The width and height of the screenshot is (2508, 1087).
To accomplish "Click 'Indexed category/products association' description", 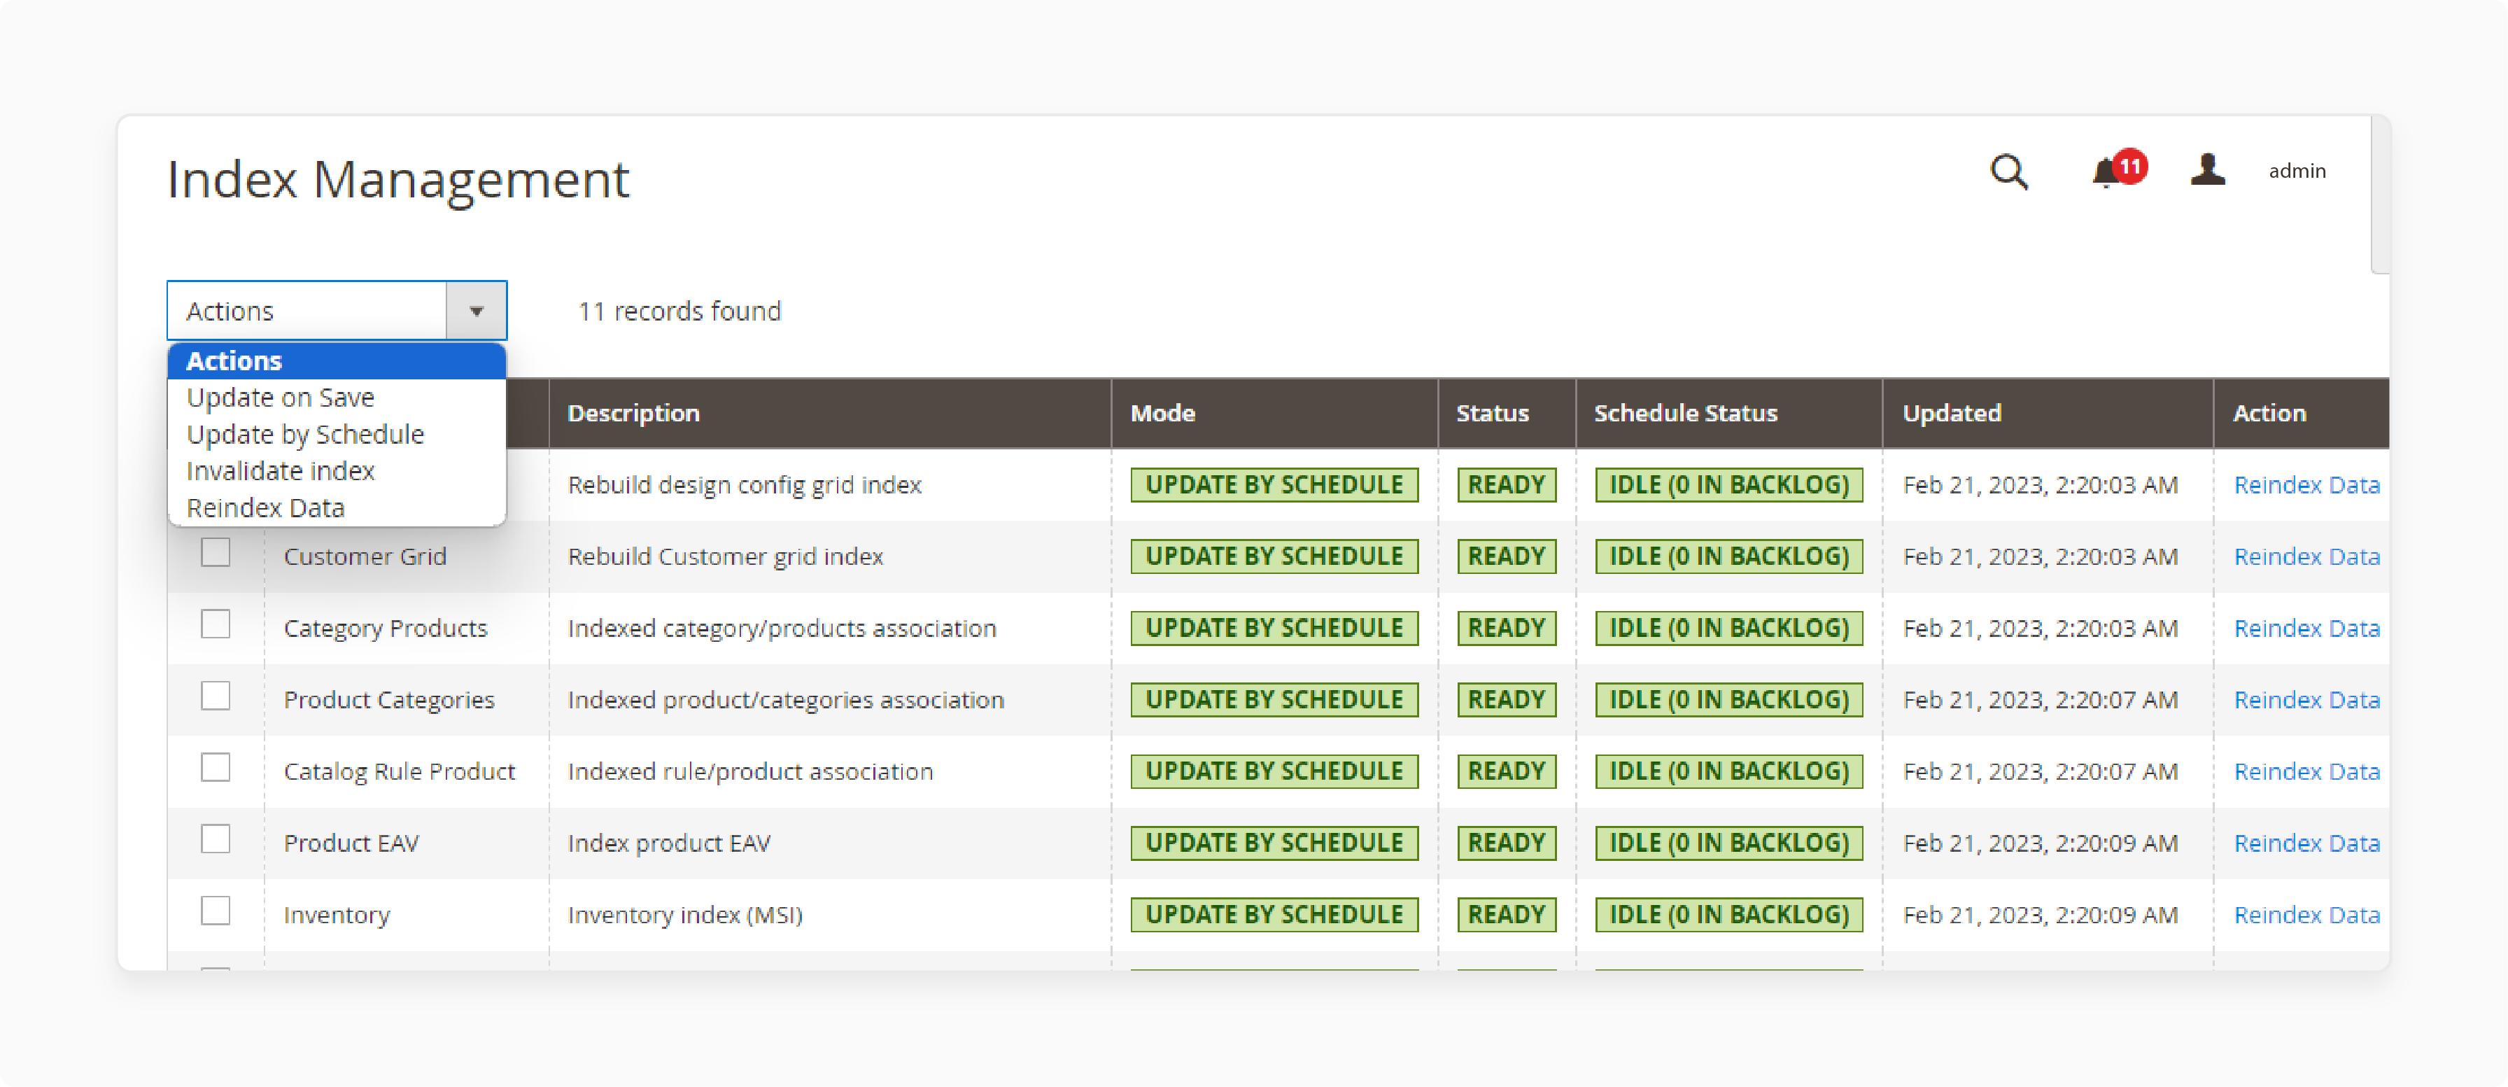I will [x=782, y=629].
